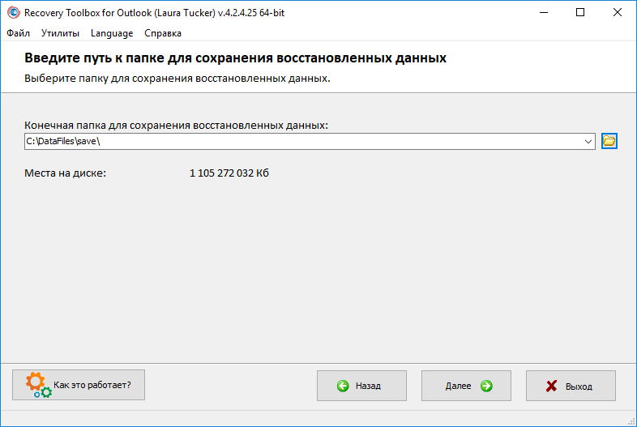
Task: Quit using the Выход button
Action: pyautogui.click(x=571, y=386)
